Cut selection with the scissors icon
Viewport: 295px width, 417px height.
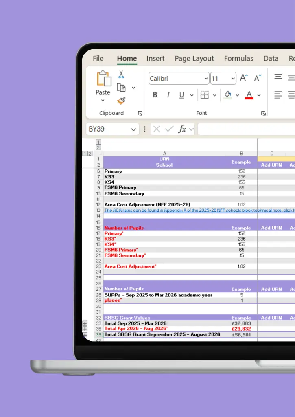pos(121,74)
